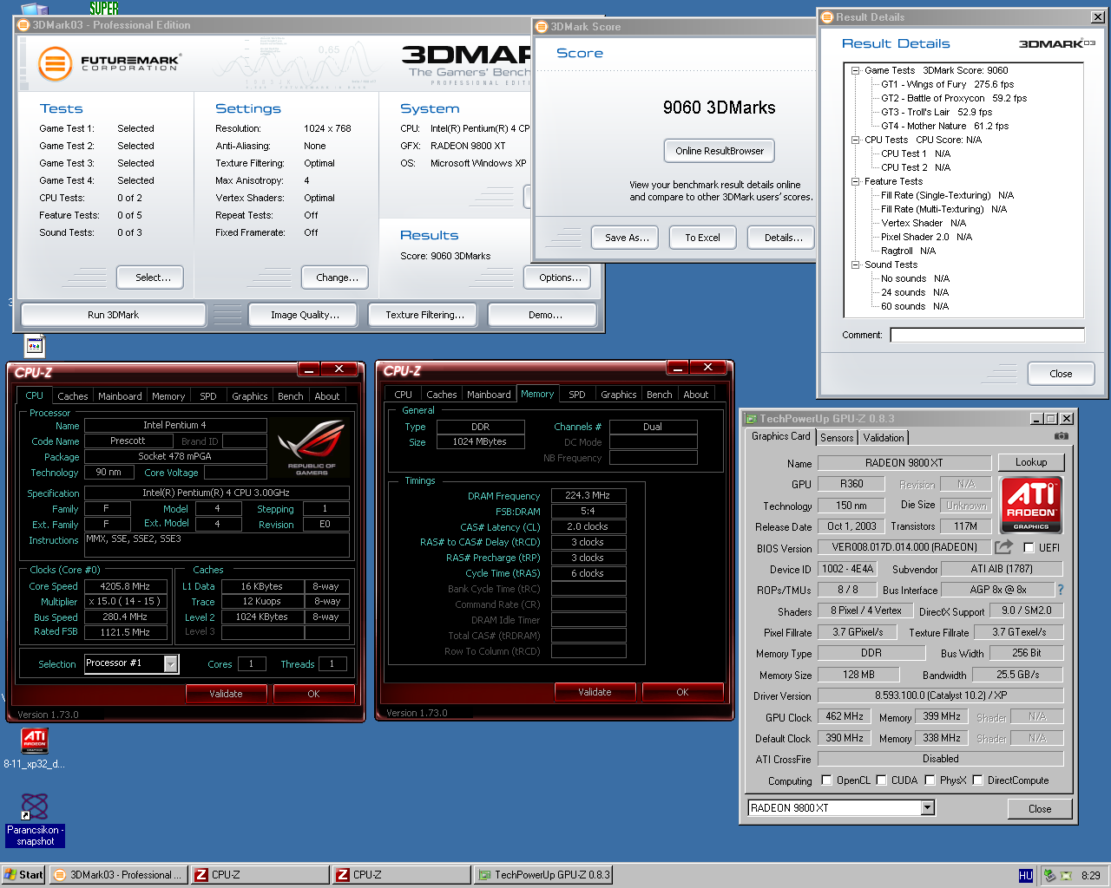Click the Republic of Gamers logo
Screen dimensions: 1111x888
coord(311,448)
